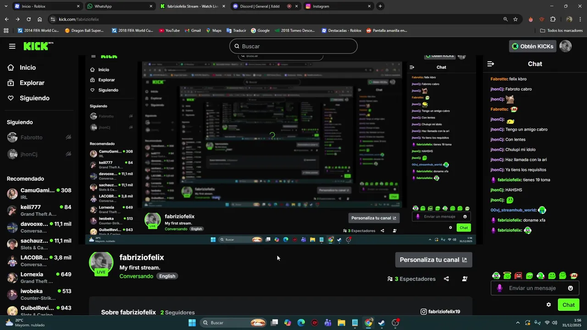Switch to WhatsApp tab
The image size is (587, 330).
(119, 6)
